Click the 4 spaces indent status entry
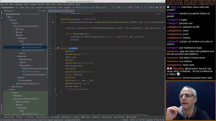The image size is (216, 121). tap(149, 120)
